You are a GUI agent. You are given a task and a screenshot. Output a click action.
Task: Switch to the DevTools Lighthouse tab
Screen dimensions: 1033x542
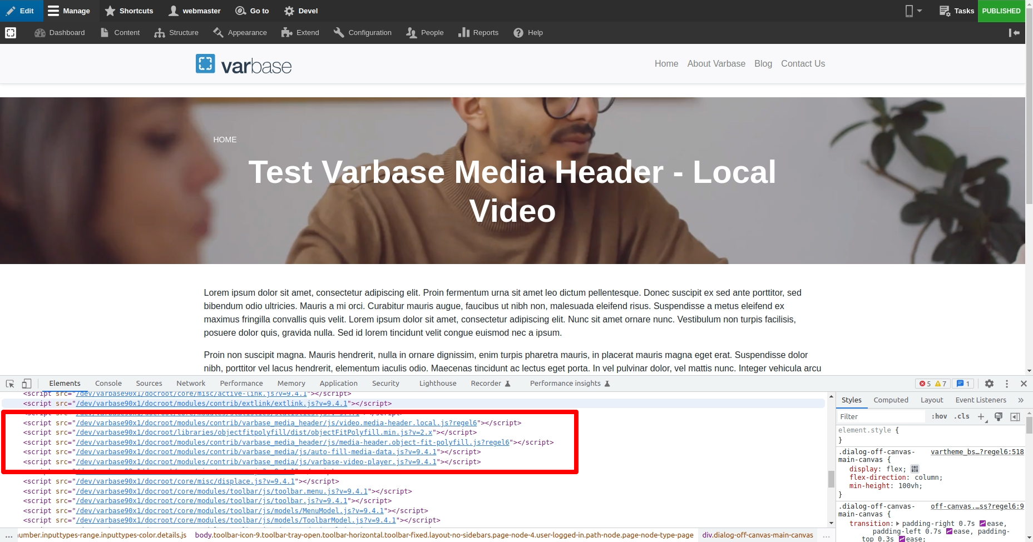(438, 384)
